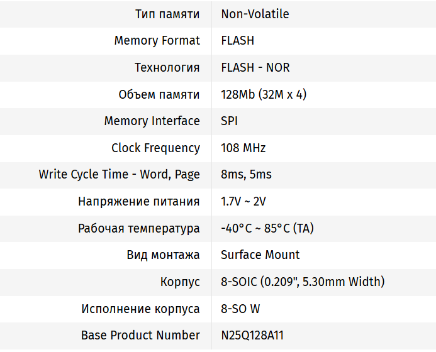Click 'Write Cycle Time - Word, Page' label
The width and height of the screenshot is (436, 352).
(119, 174)
